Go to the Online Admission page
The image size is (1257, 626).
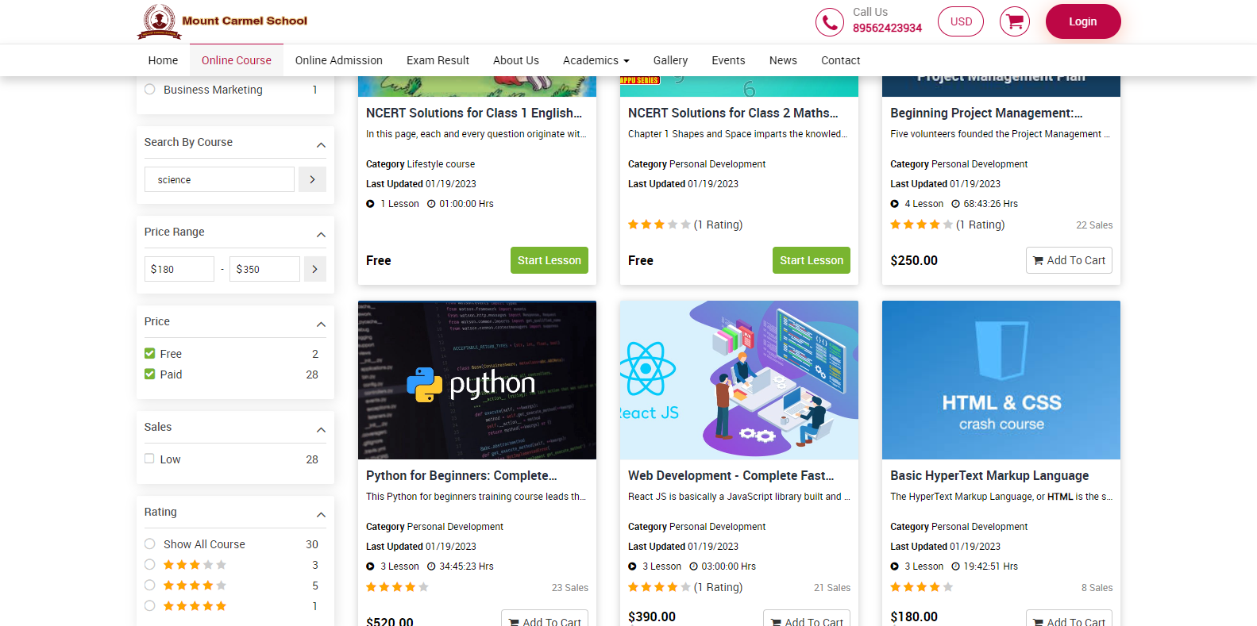(338, 60)
